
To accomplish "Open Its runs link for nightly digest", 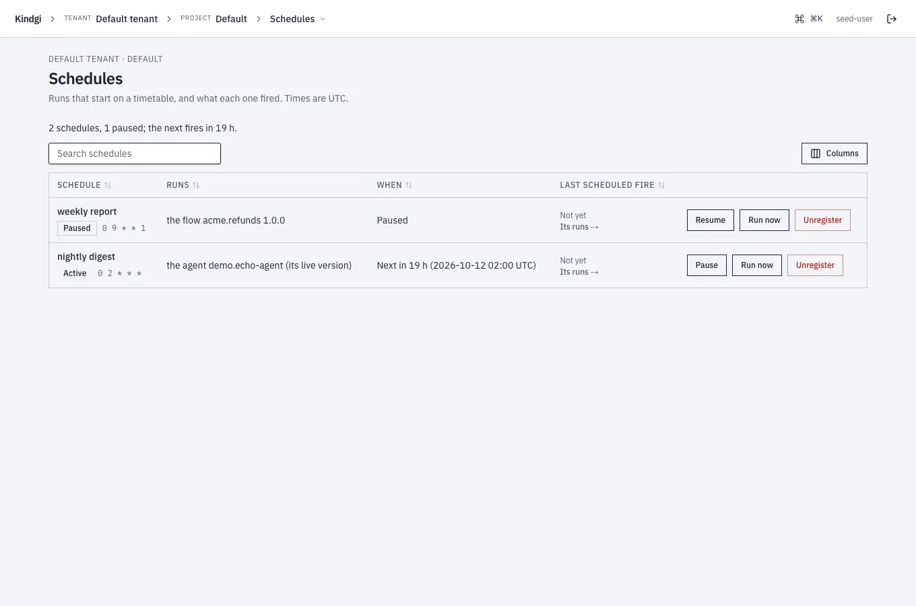I will [579, 272].
